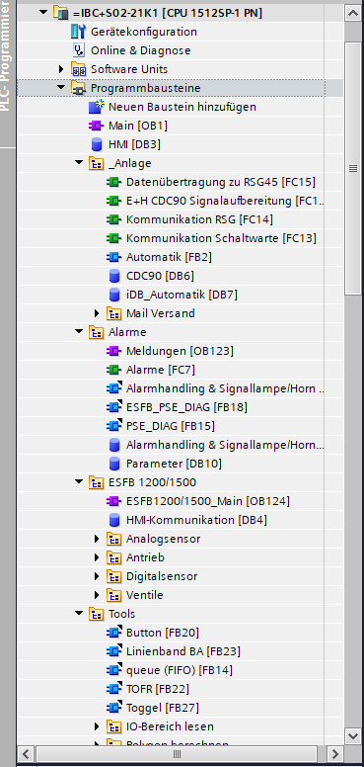Click the green FC icon for E+H CDC90
The height and width of the screenshot is (767, 364).
(x=114, y=201)
